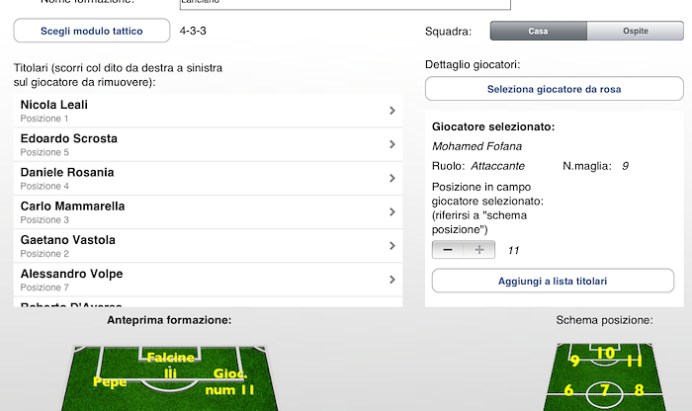692x411 pixels.
Task: Click the plus stepper button
Action: click(x=479, y=250)
